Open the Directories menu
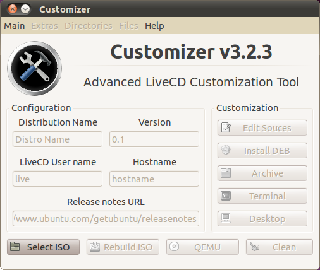This screenshot has width=320, height=270. pyautogui.click(x=89, y=26)
